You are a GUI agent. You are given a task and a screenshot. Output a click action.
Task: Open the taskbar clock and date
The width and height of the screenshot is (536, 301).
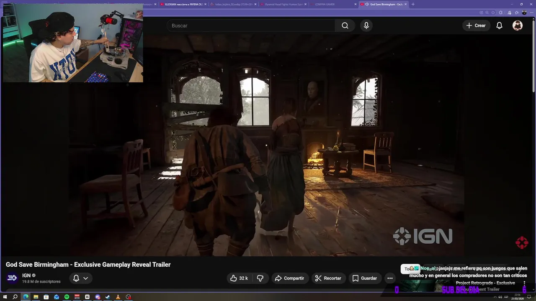(x=517, y=297)
